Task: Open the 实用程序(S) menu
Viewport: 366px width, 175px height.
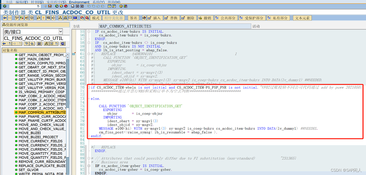Action: 56,2
